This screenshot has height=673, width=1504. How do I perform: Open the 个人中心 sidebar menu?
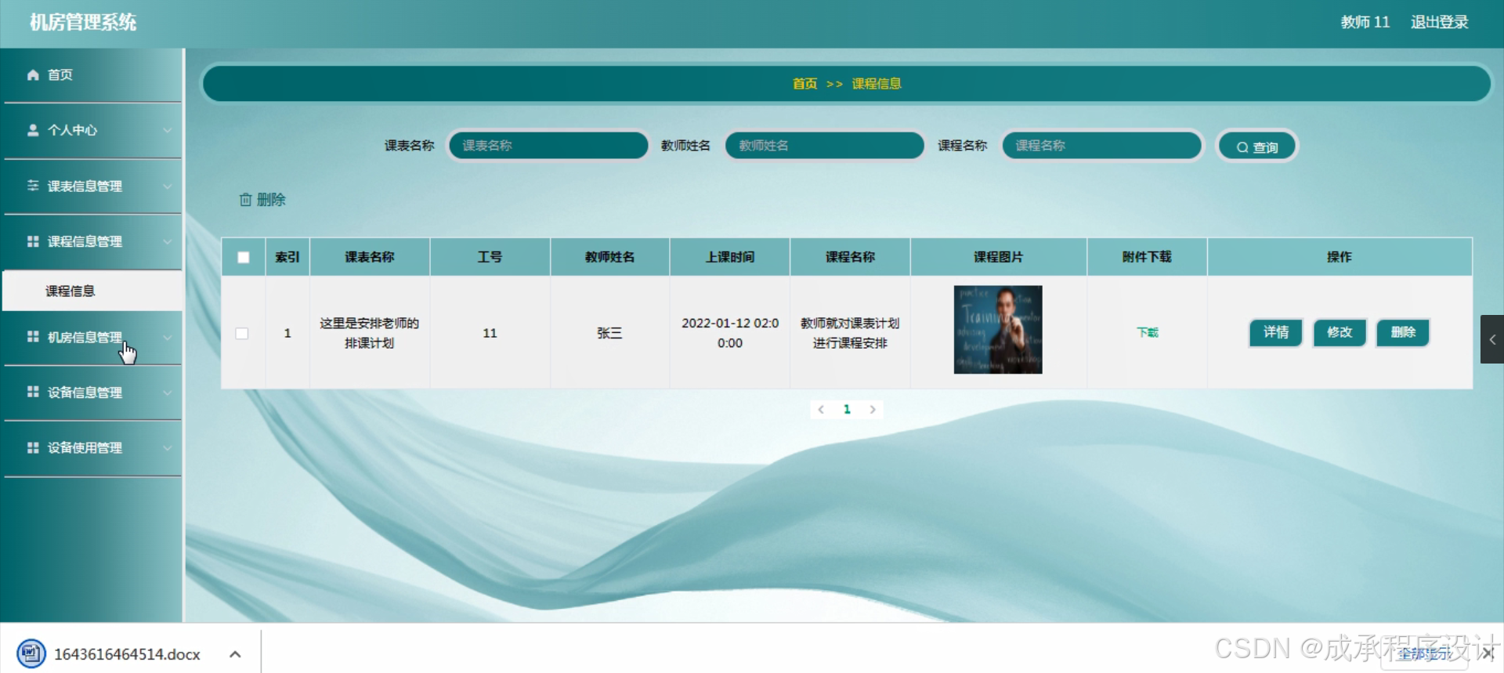(92, 130)
